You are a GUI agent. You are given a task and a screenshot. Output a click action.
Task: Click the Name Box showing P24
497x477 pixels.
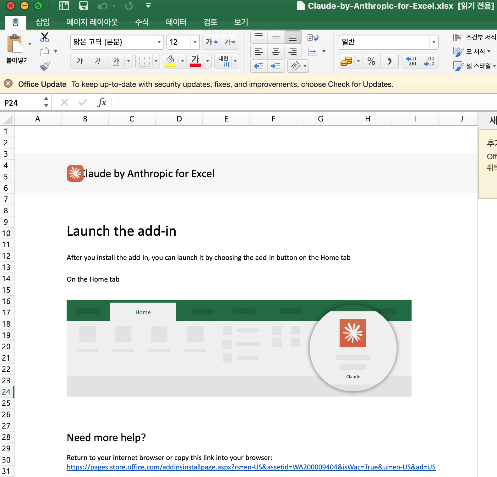tap(22, 103)
